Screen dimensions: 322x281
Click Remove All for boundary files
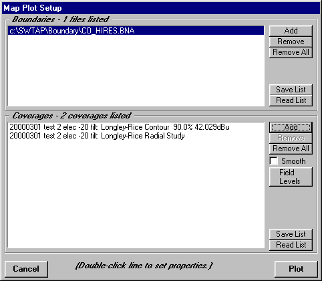(x=291, y=52)
